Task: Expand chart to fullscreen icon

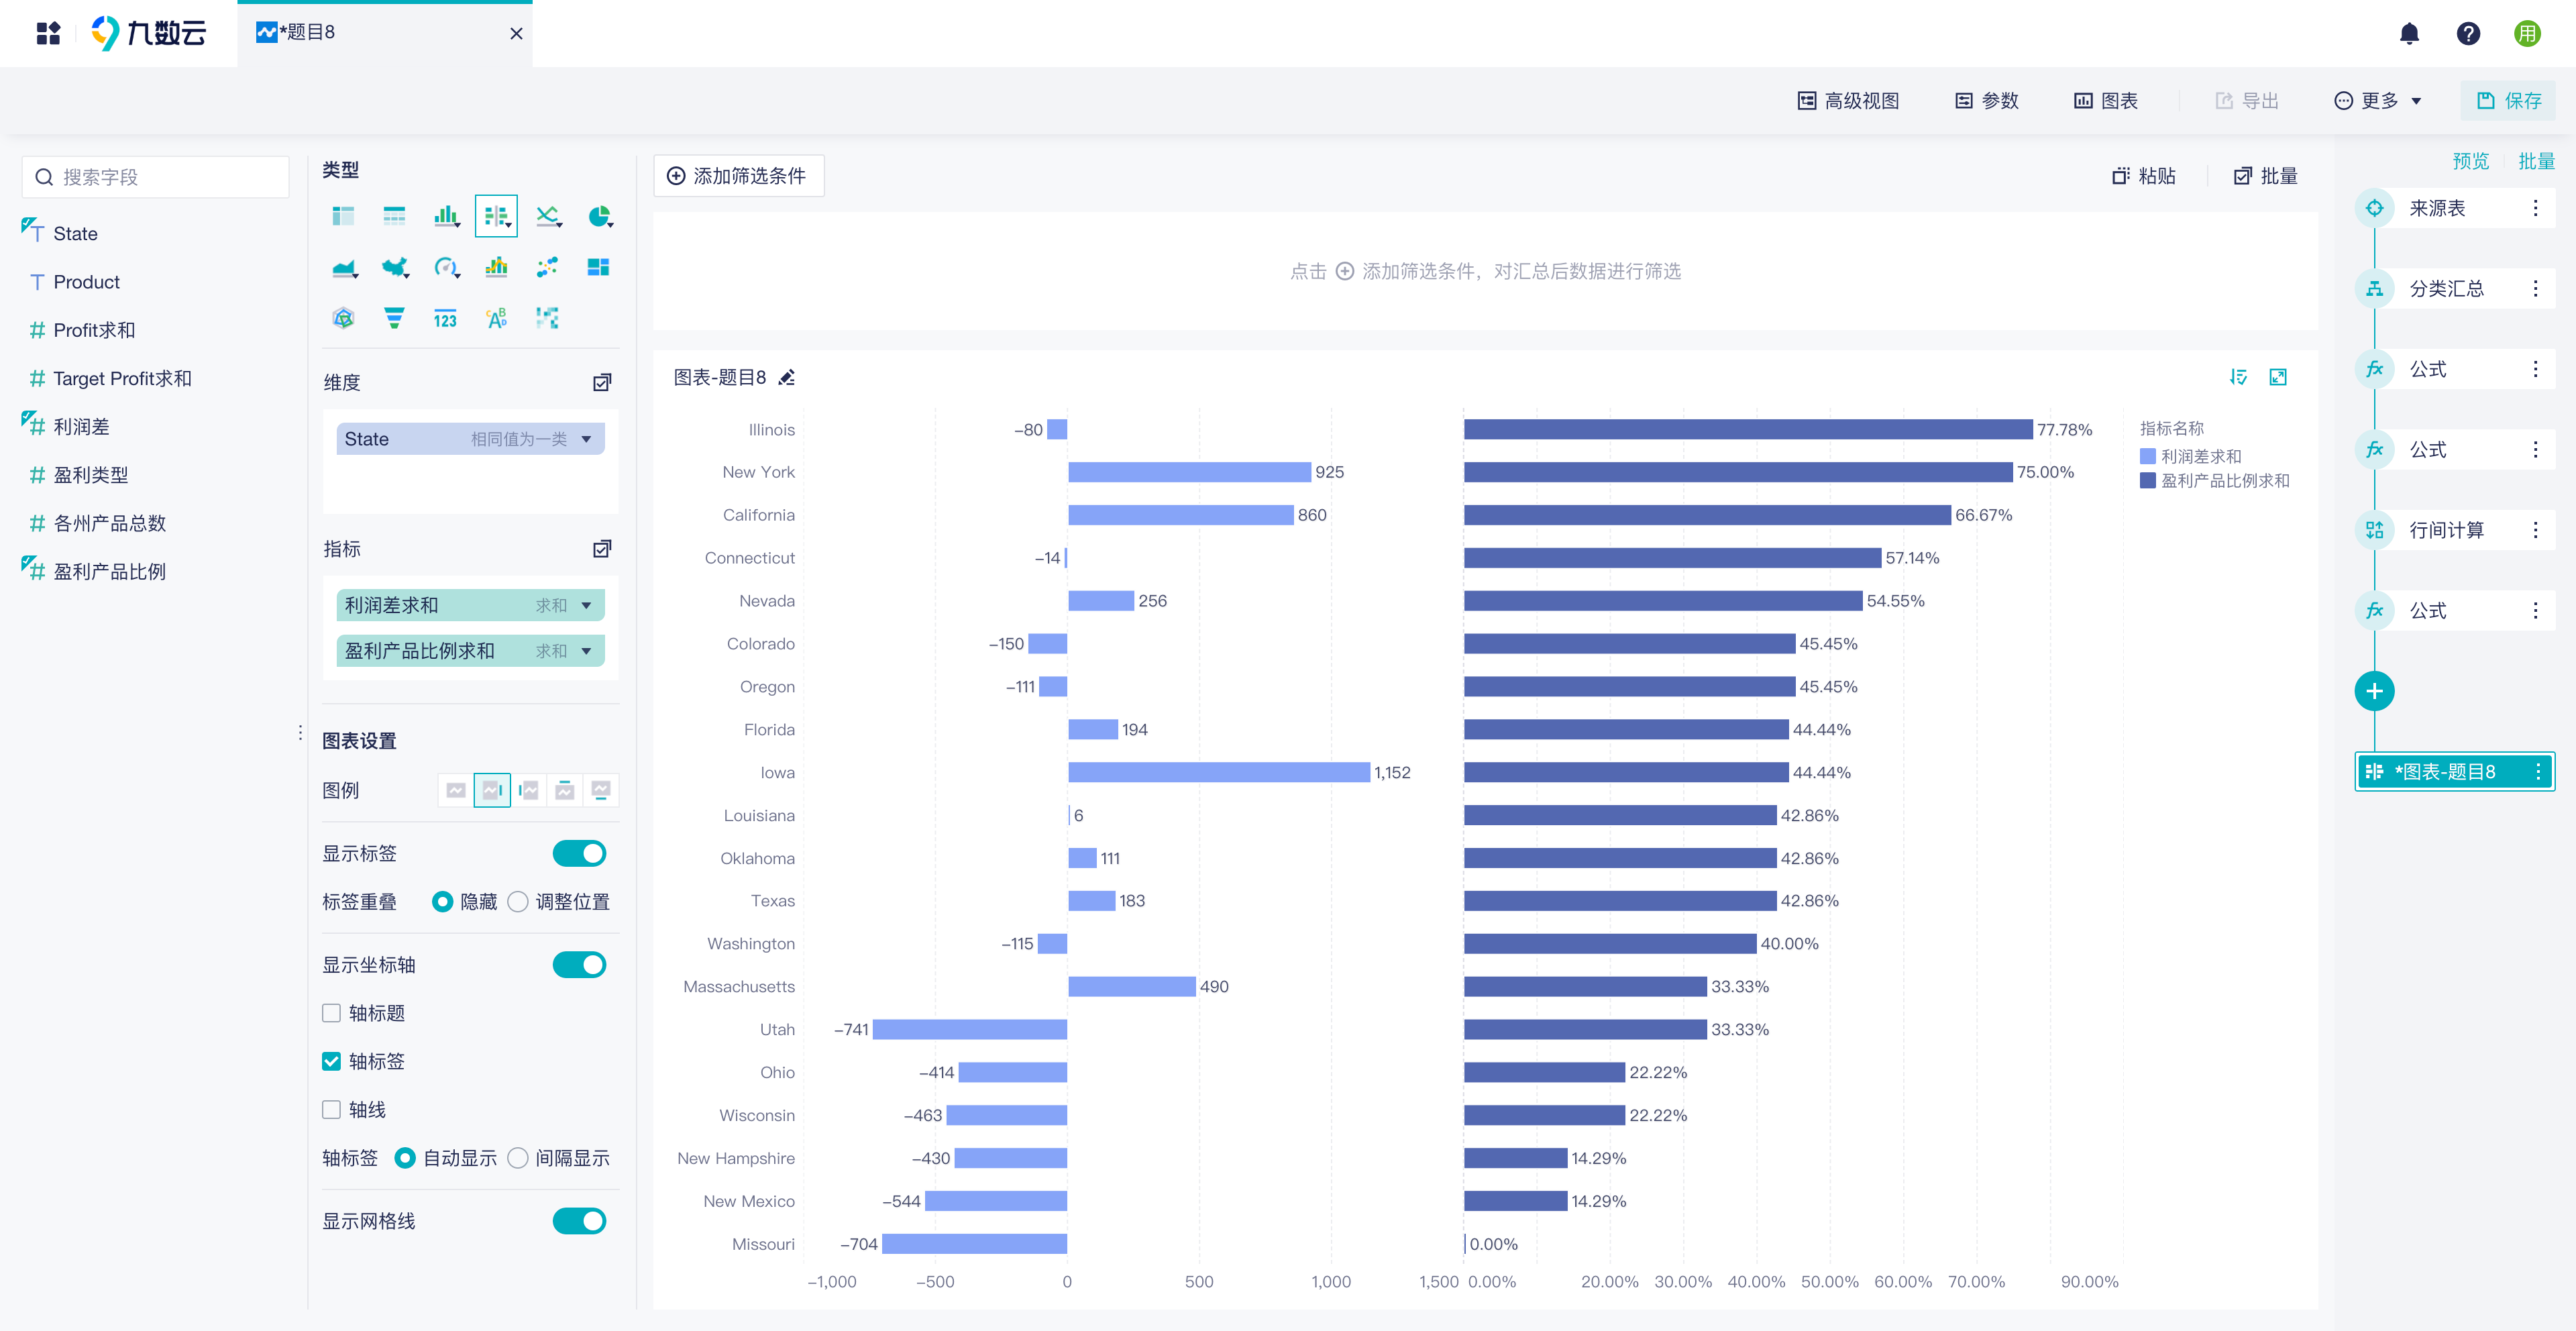Action: pyautogui.click(x=2278, y=377)
